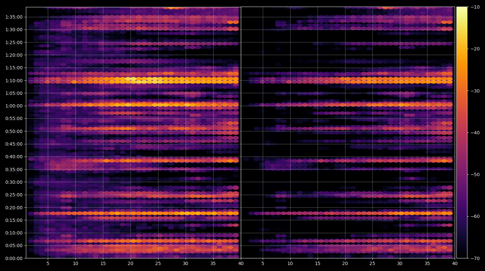The height and width of the screenshot is (271, 485).
Task: Select x-axis label 20 under the right heatmap
Action: pos(345,264)
